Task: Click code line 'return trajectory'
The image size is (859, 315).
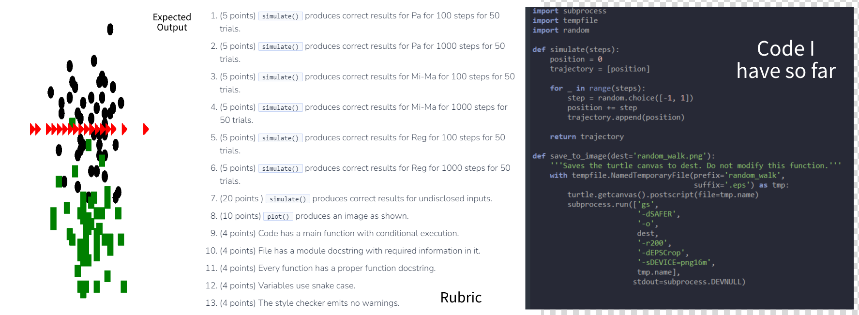Action: [x=587, y=136]
